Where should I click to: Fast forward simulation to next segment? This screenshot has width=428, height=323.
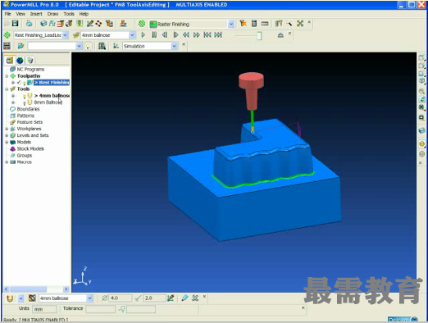coord(197,35)
